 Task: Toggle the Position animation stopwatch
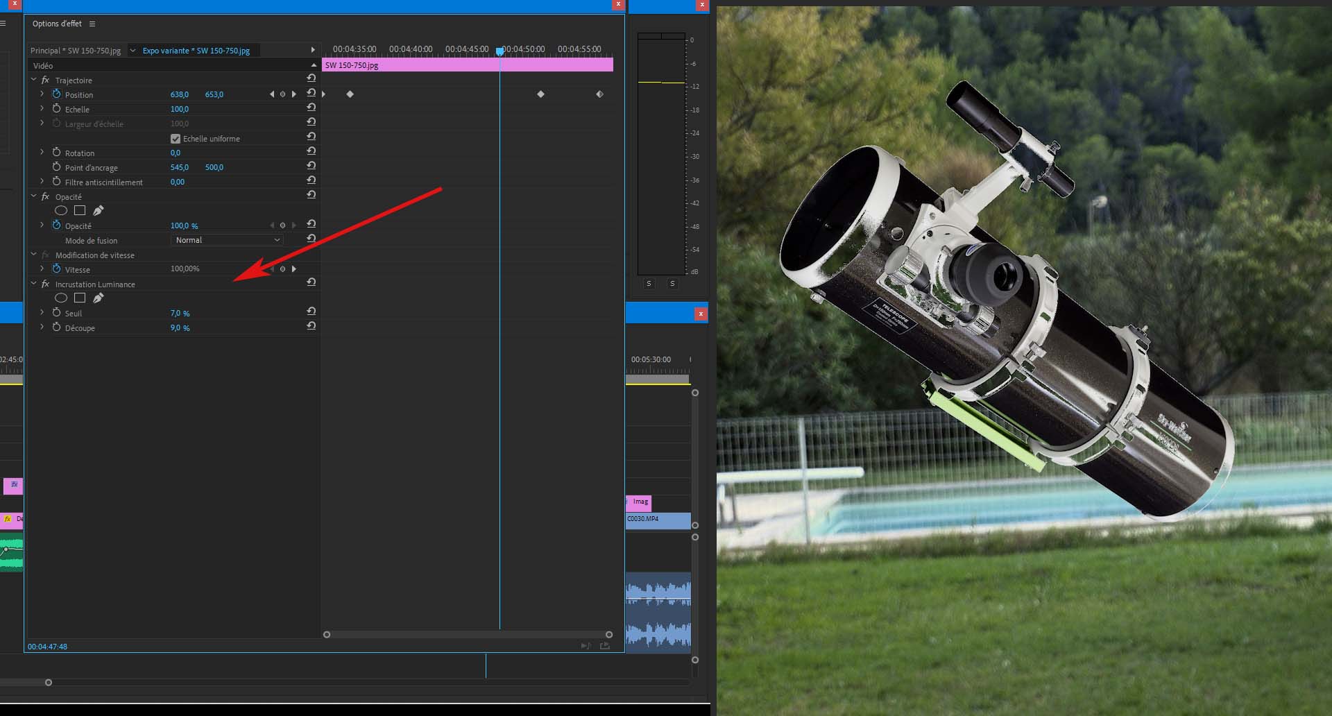point(57,94)
